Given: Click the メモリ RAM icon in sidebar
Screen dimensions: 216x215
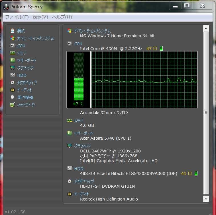Looking at the screenshot, I should (x=13, y=53).
